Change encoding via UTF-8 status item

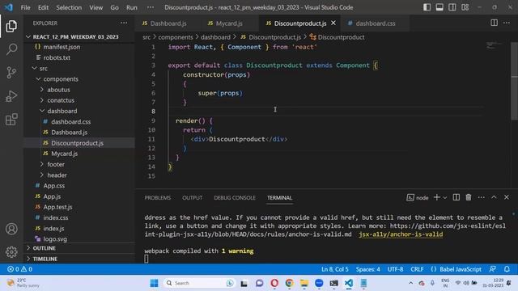pos(395,269)
